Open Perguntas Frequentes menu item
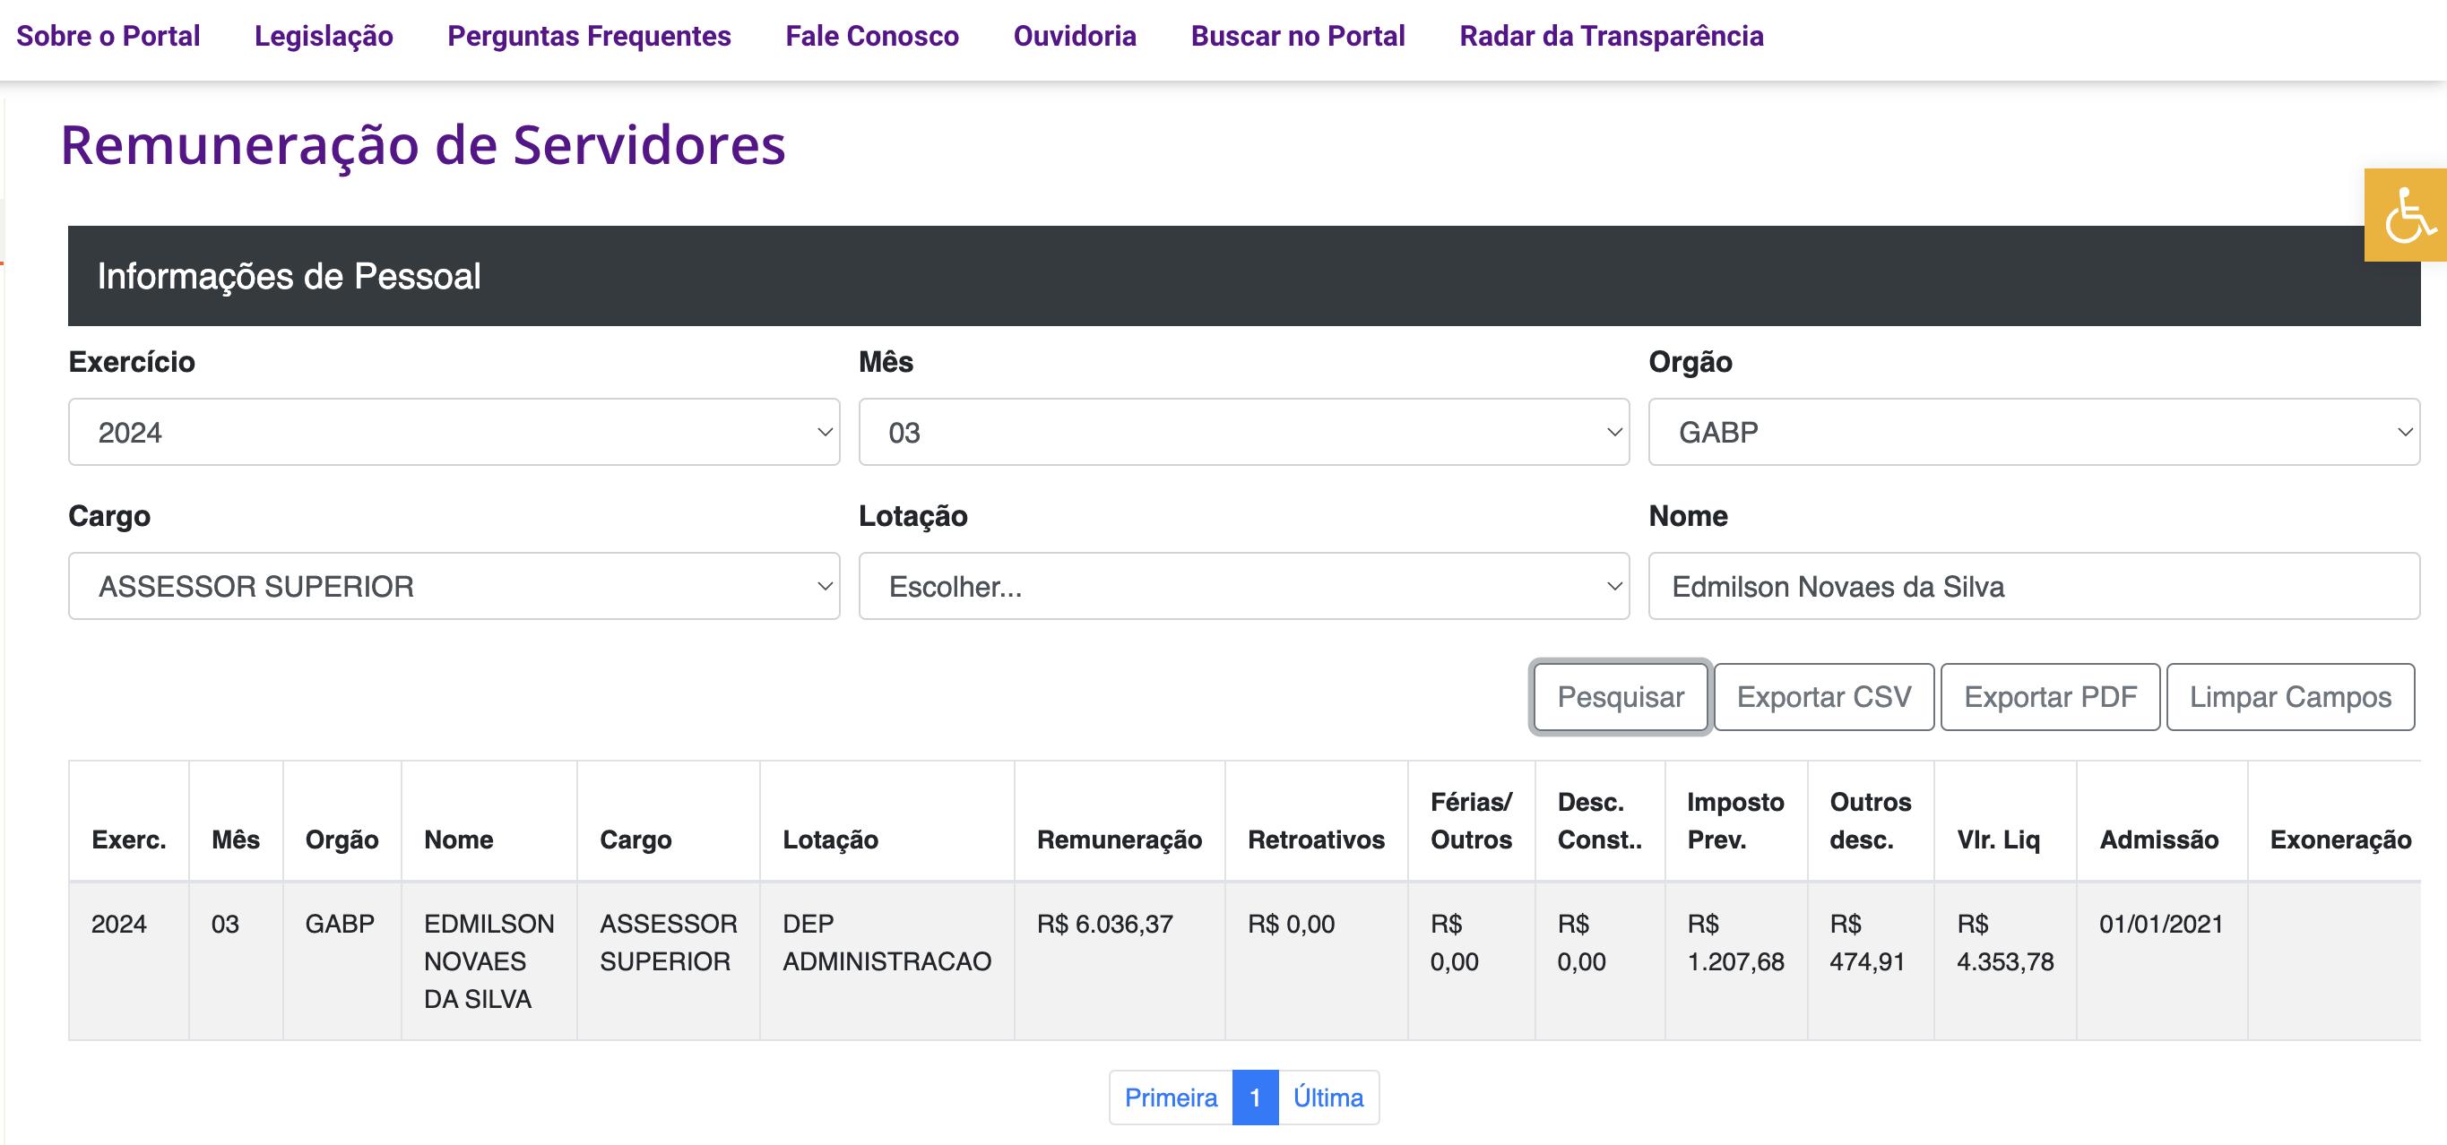 pyautogui.click(x=589, y=36)
